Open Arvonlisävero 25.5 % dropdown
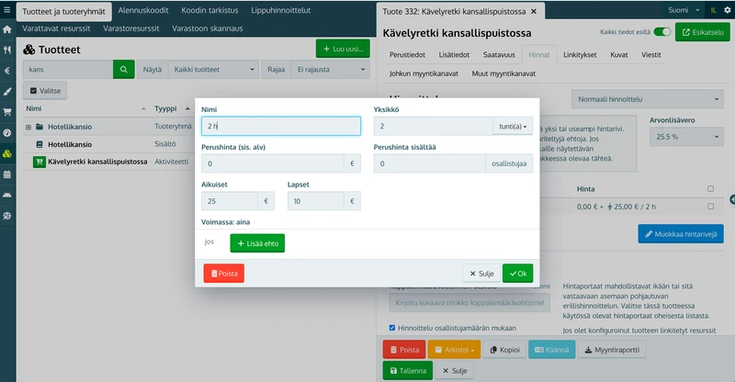The height and width of the screenshot is (382, 735). (x=686, y=137)
